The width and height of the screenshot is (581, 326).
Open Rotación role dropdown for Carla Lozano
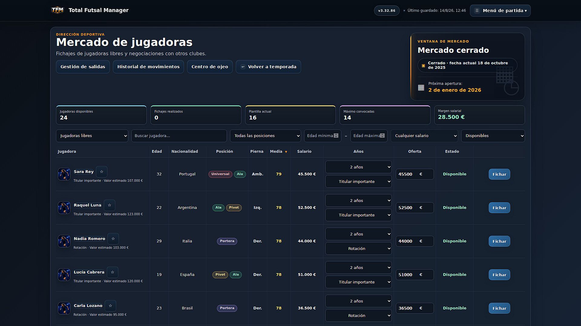pos(359,315)
